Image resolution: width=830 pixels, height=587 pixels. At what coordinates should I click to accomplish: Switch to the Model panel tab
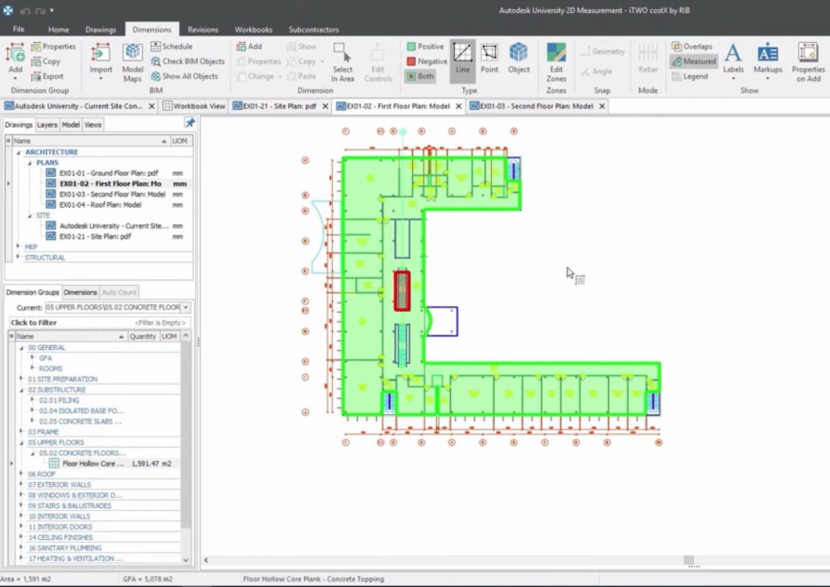pos(71,125)
